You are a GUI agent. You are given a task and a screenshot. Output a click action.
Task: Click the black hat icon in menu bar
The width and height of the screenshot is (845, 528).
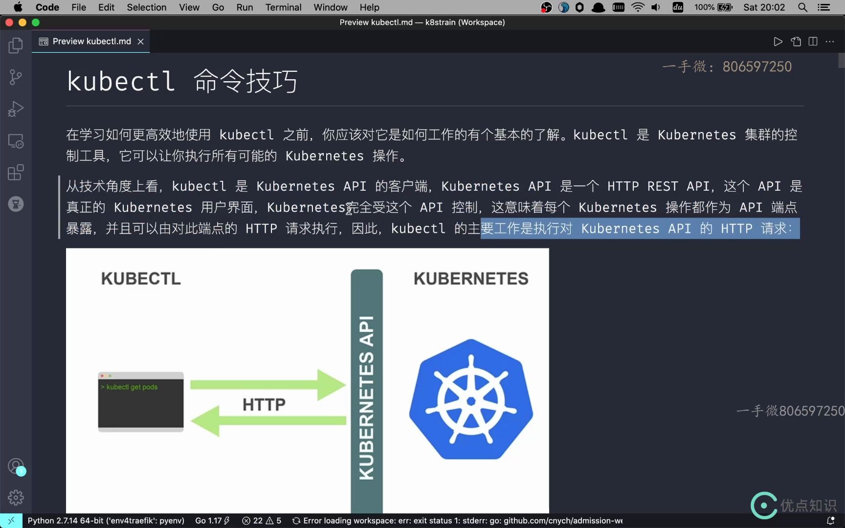(x=599, y=7)
